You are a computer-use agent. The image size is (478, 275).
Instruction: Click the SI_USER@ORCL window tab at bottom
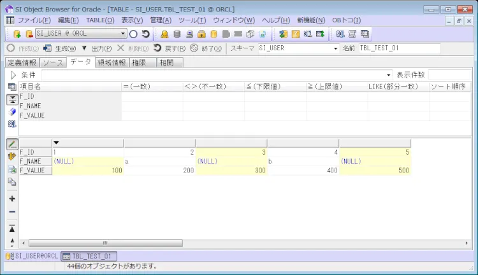click(x=32, y=256)
